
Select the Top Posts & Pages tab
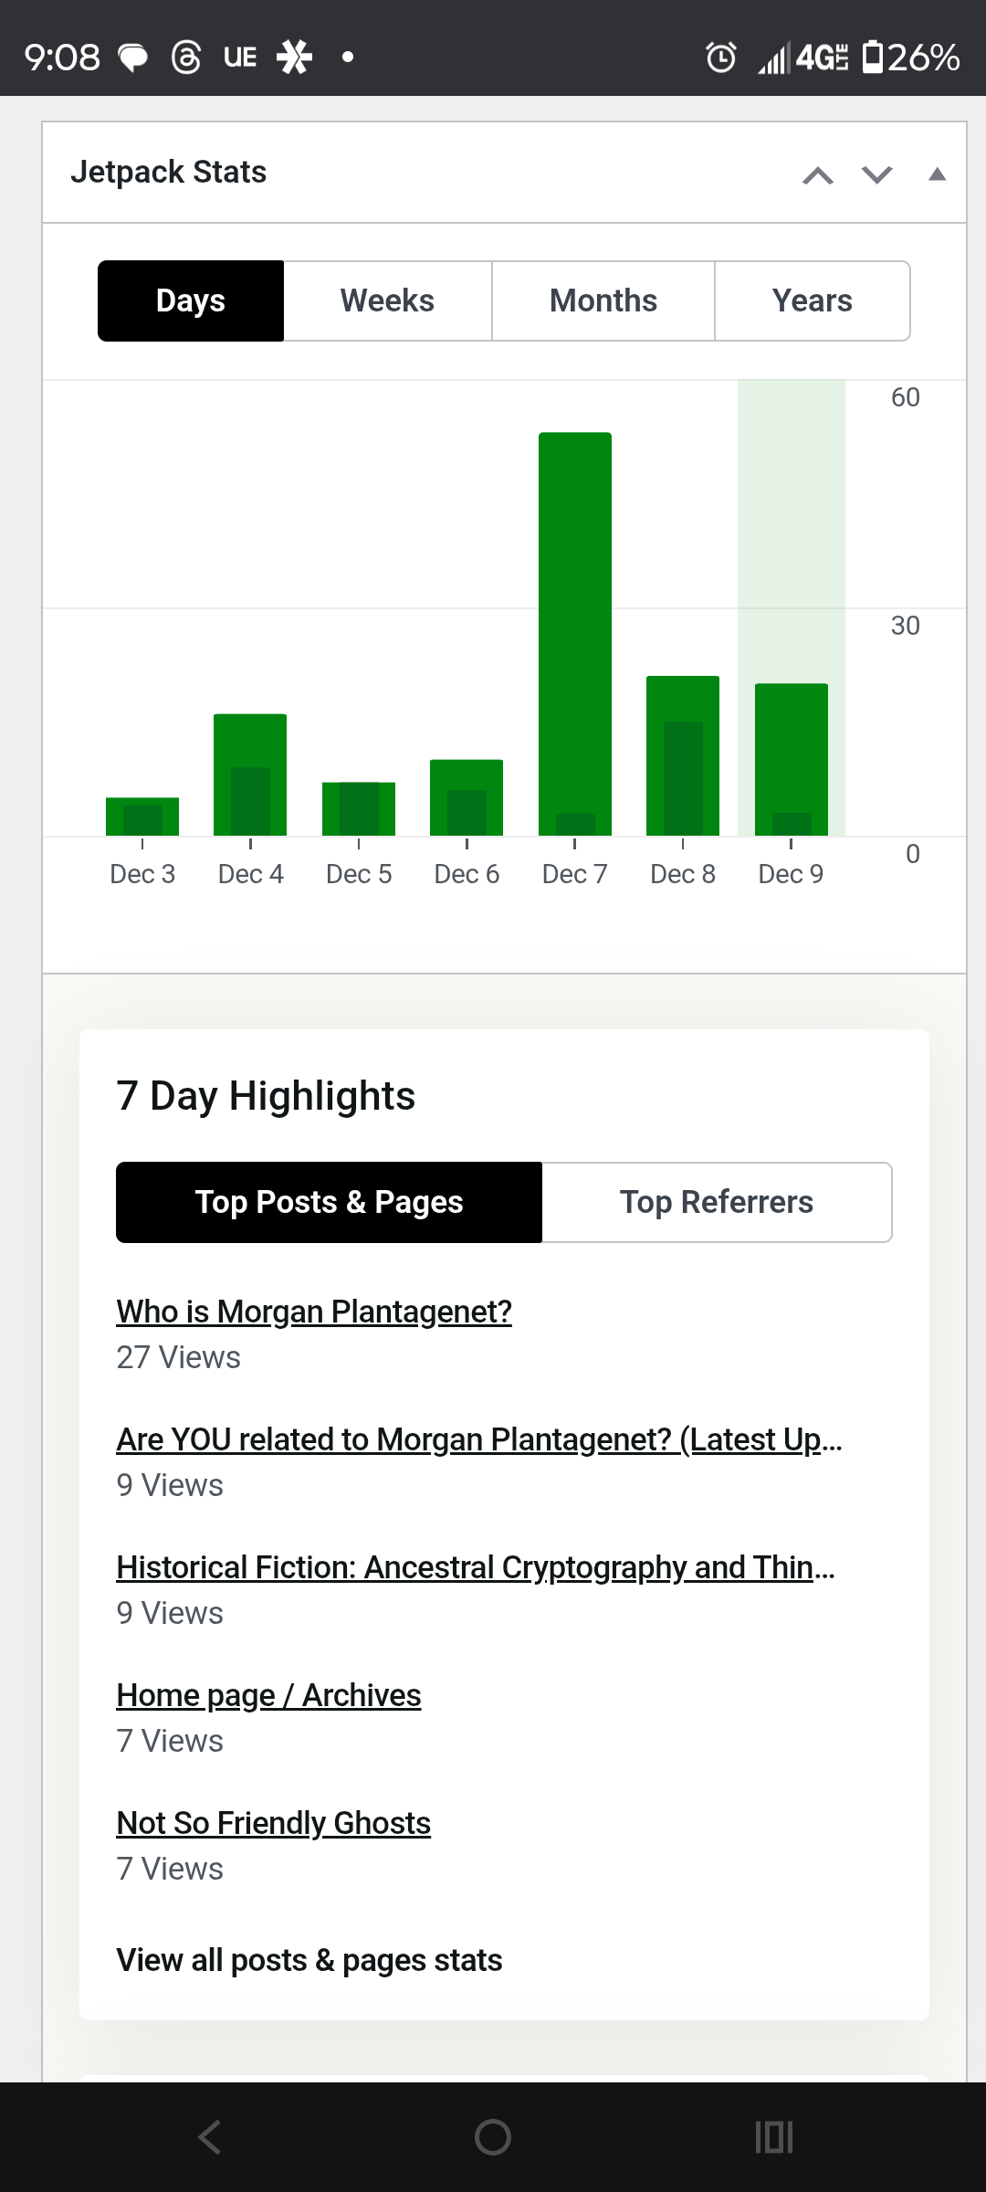[329, 1202]
